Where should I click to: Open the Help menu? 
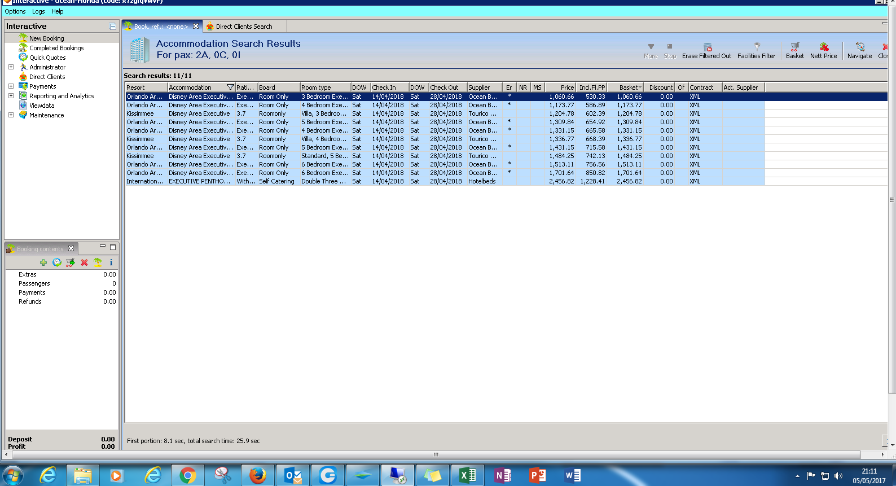pyautogui.click(x=58, y=11)
